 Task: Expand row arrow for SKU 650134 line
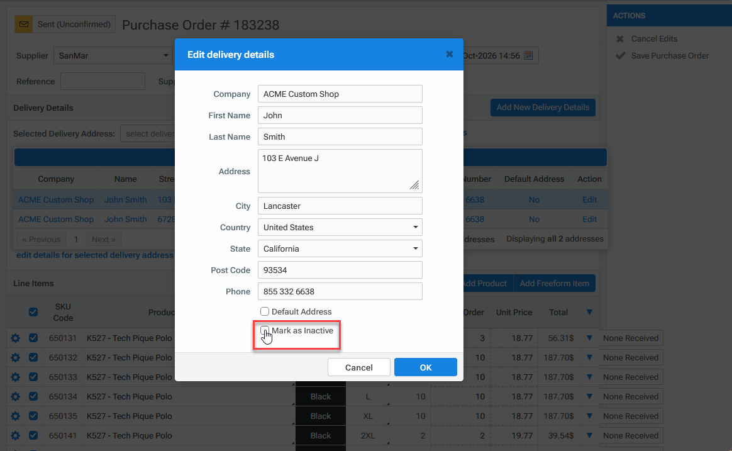pyautogui.click(x=589, y=396)
